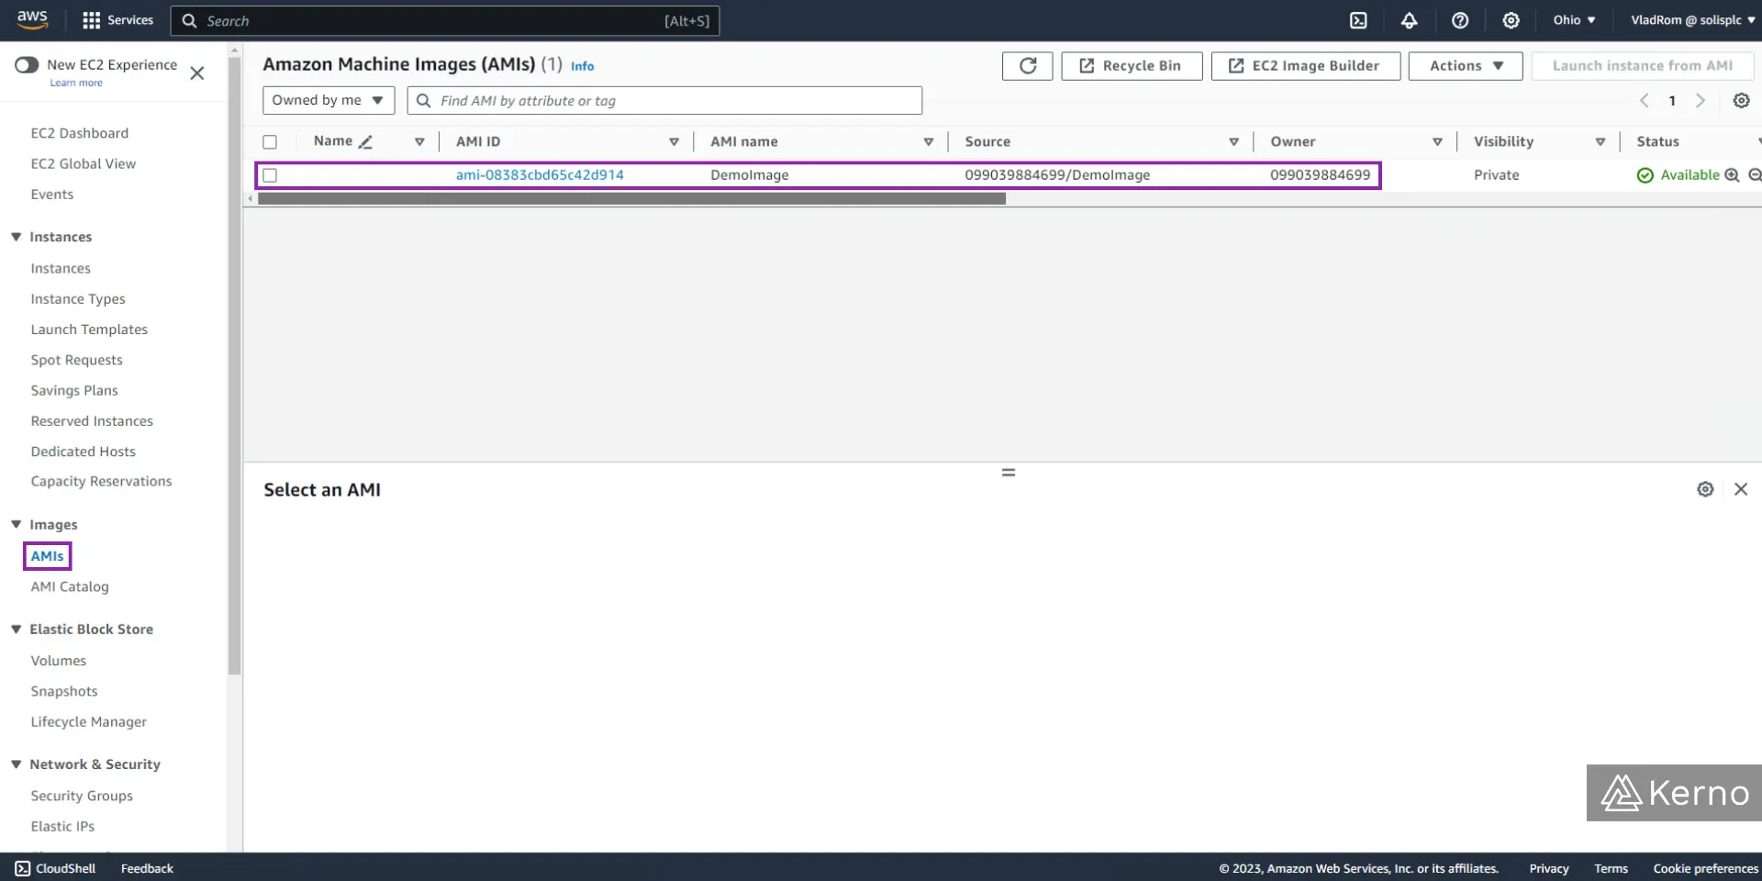
Task: Go to next page of AMIs
Action: (1701, 100)
